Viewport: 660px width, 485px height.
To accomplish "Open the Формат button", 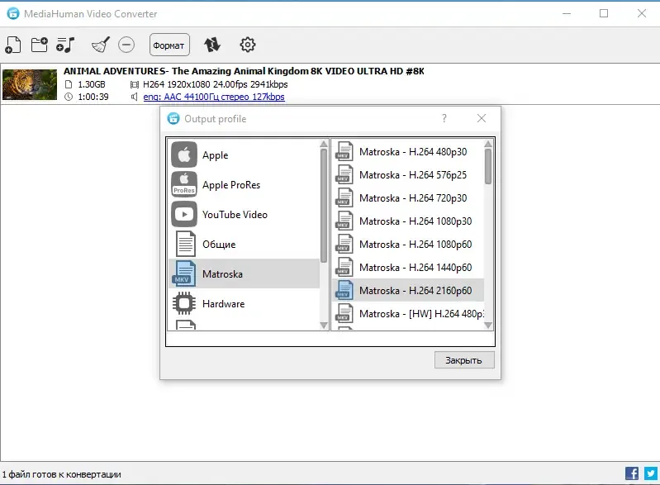I will (x=169, y=45).
